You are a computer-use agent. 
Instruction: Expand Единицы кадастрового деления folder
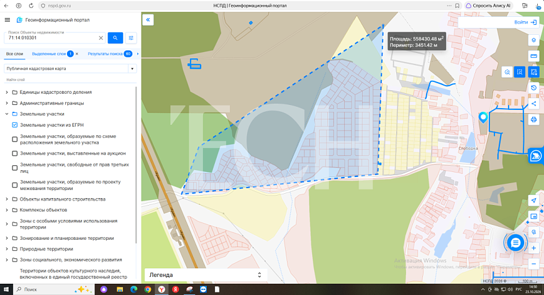point(7,93)
